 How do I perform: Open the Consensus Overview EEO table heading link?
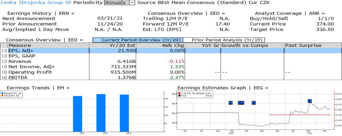tap(44, 40)
